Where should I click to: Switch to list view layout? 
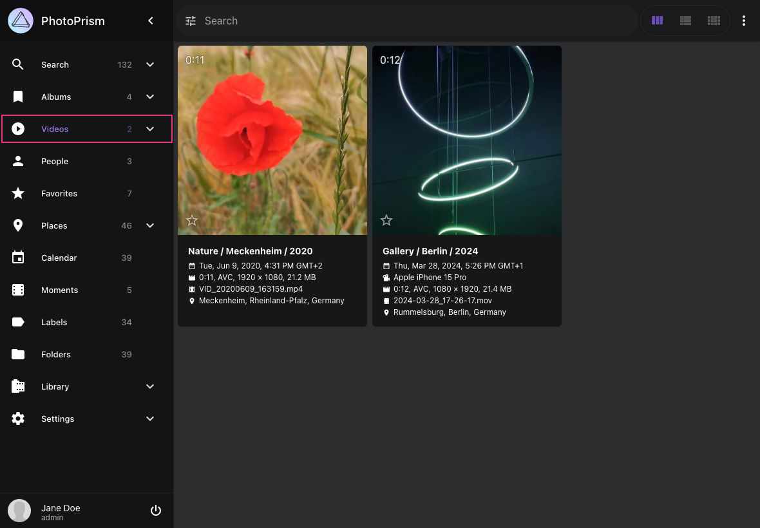click(685, 21)
